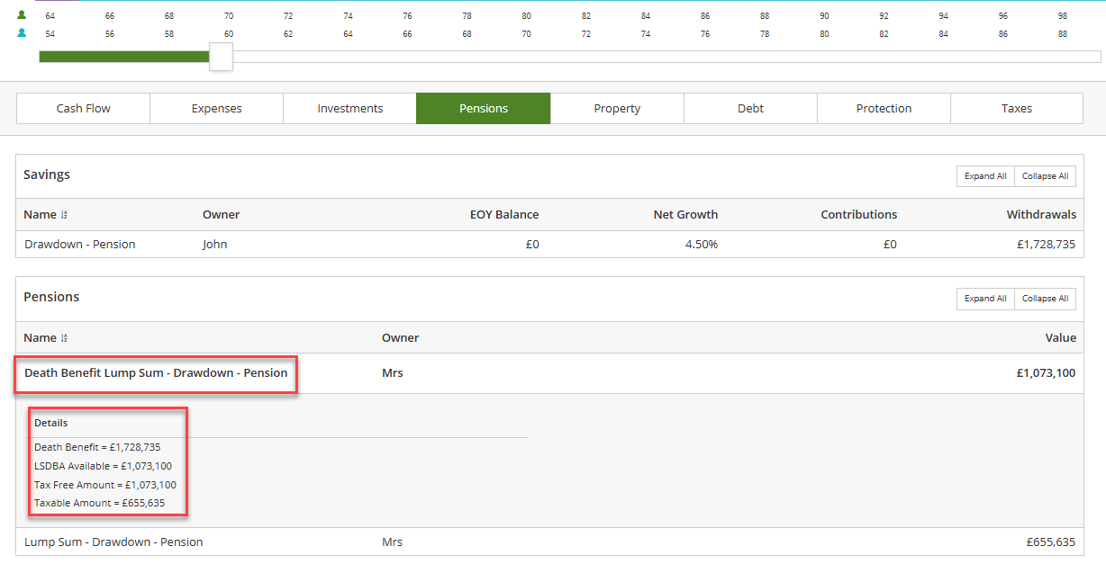The width and height of the screenshot is (1106, 564).
Task: Click age 54 on the blue person timeline
Action: coord(50,34)
